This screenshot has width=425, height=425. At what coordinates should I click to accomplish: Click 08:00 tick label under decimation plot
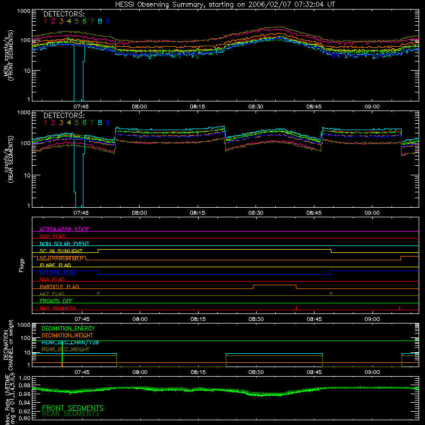(140, 372)
